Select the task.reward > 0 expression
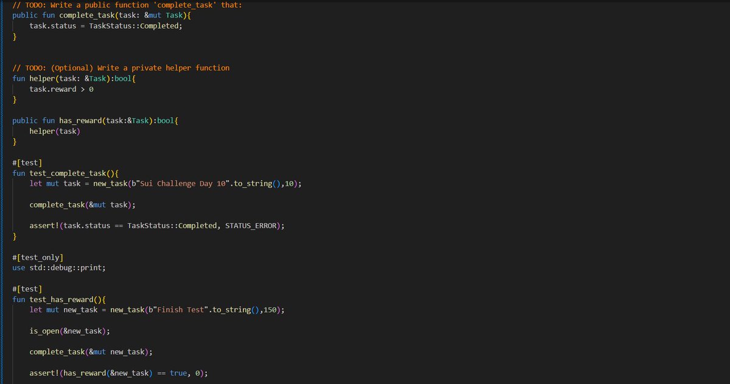This screenshot has height=384, width=730. [x=61, y=89]
